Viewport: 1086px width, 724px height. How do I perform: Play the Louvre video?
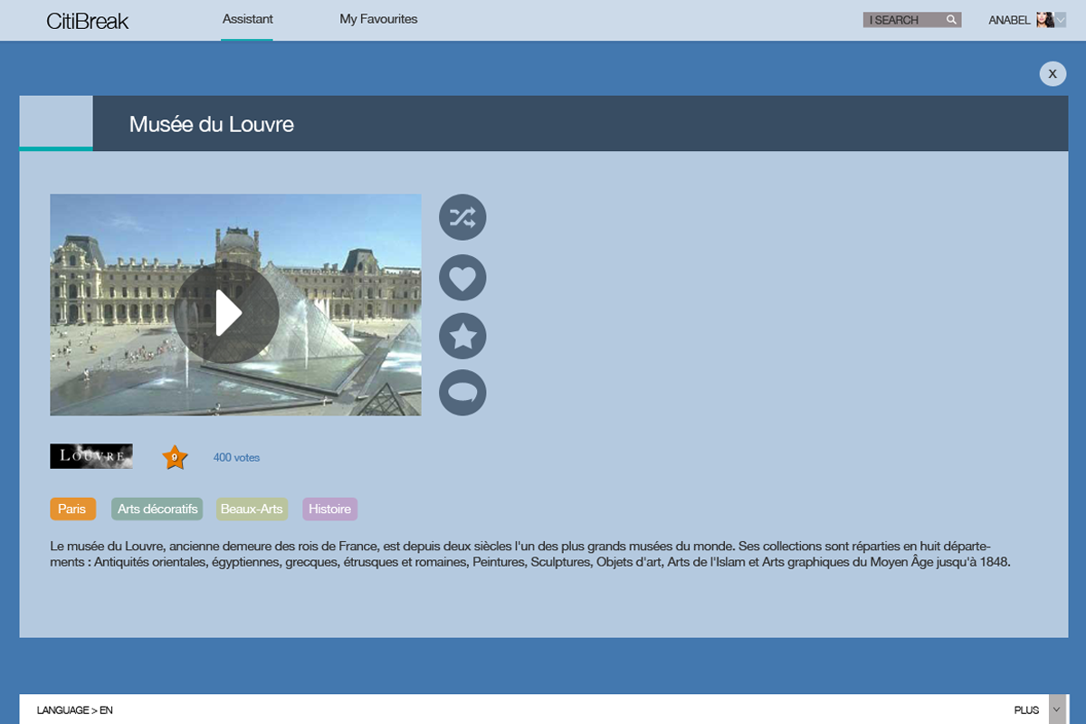click(x=226, y=313)
